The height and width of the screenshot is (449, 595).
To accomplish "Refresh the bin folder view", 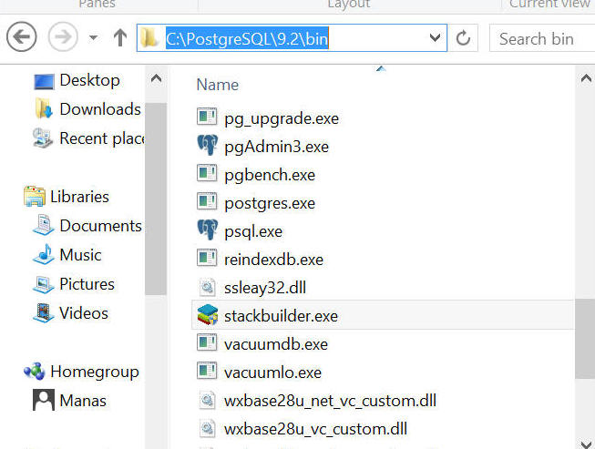I will pyautogui.click(x=463, y=38).
